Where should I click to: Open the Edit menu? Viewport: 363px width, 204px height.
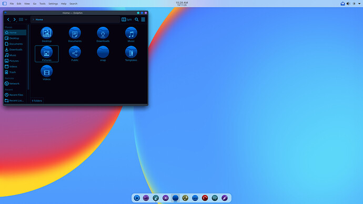[19, 4]
